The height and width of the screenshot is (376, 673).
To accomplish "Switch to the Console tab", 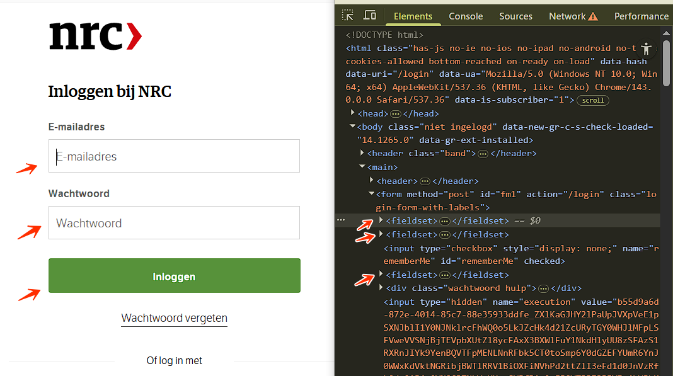I will click(466, 16).
